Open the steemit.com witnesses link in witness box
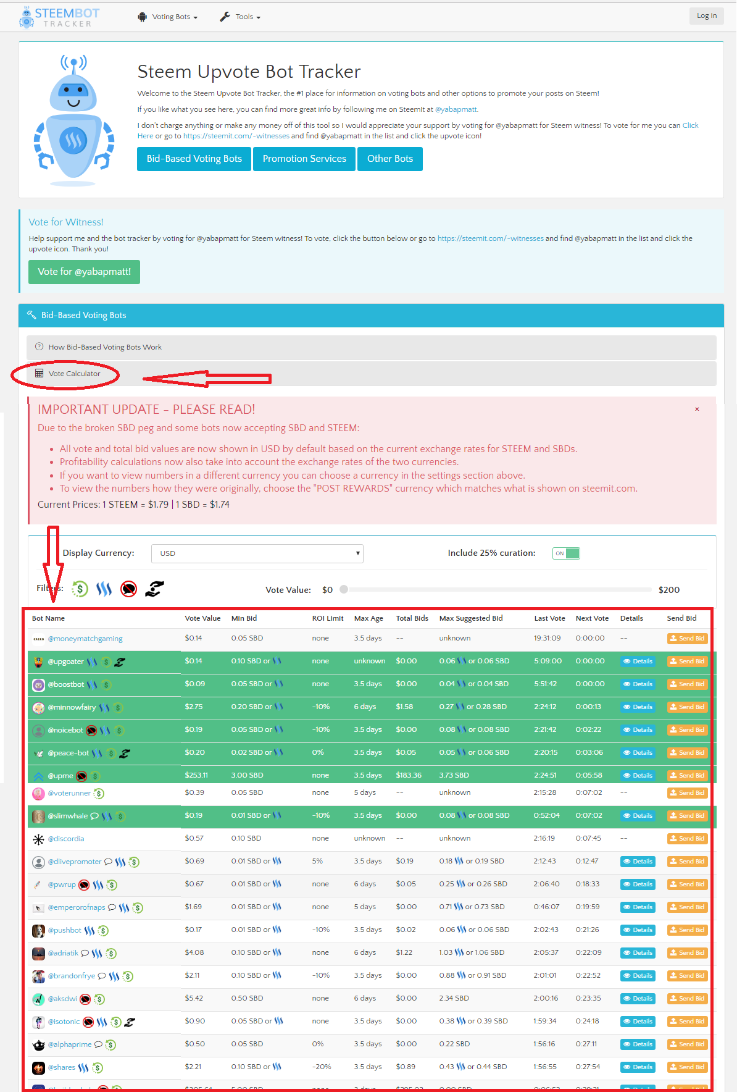This screenshot has height=1092, width=737. [491, 238]
